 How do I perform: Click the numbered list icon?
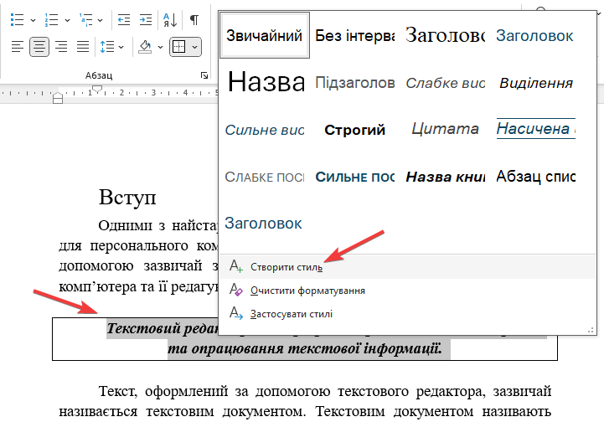52,19
